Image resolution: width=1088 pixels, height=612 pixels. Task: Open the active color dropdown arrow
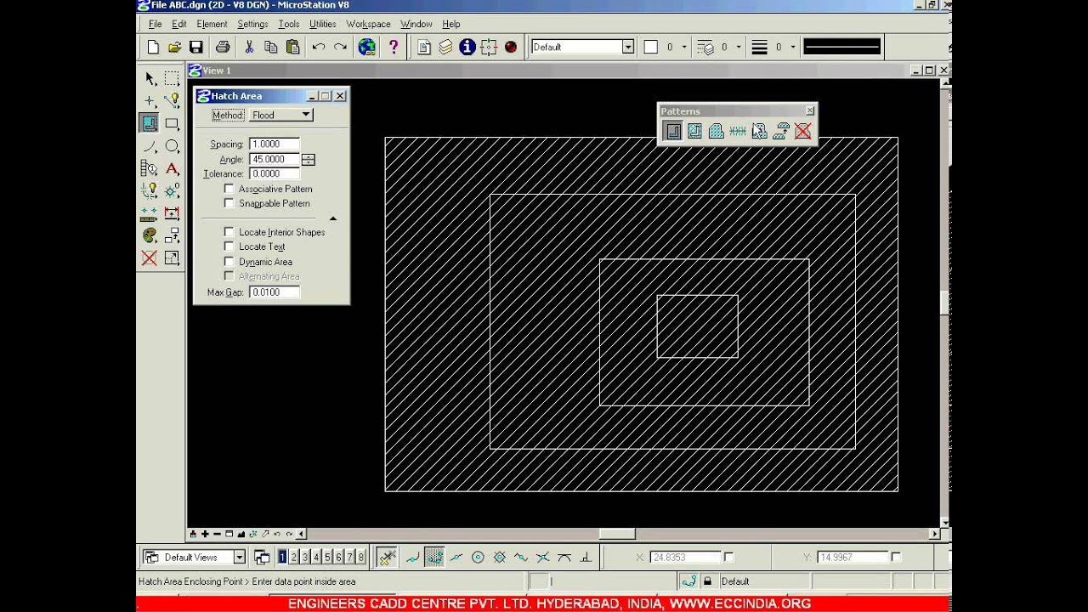point(684,48)
